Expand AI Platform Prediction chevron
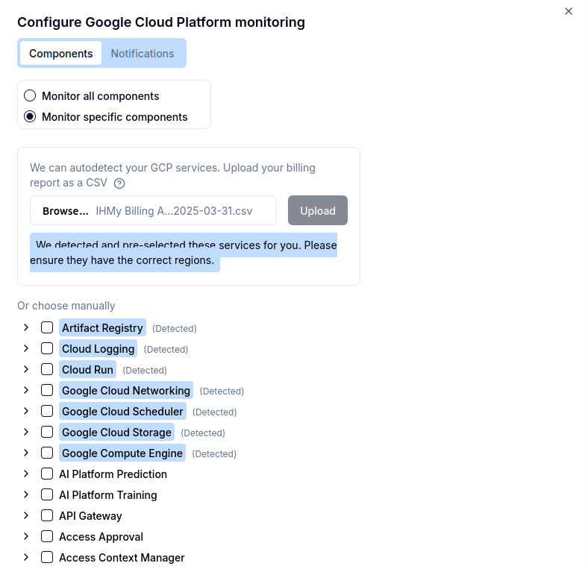 point(26,474)
